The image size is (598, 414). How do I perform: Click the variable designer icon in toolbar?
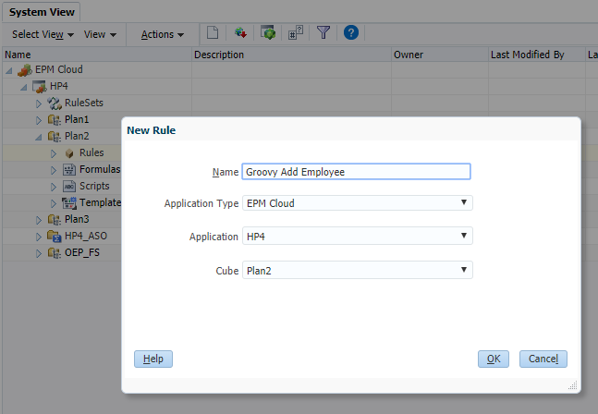pos(295,33)
